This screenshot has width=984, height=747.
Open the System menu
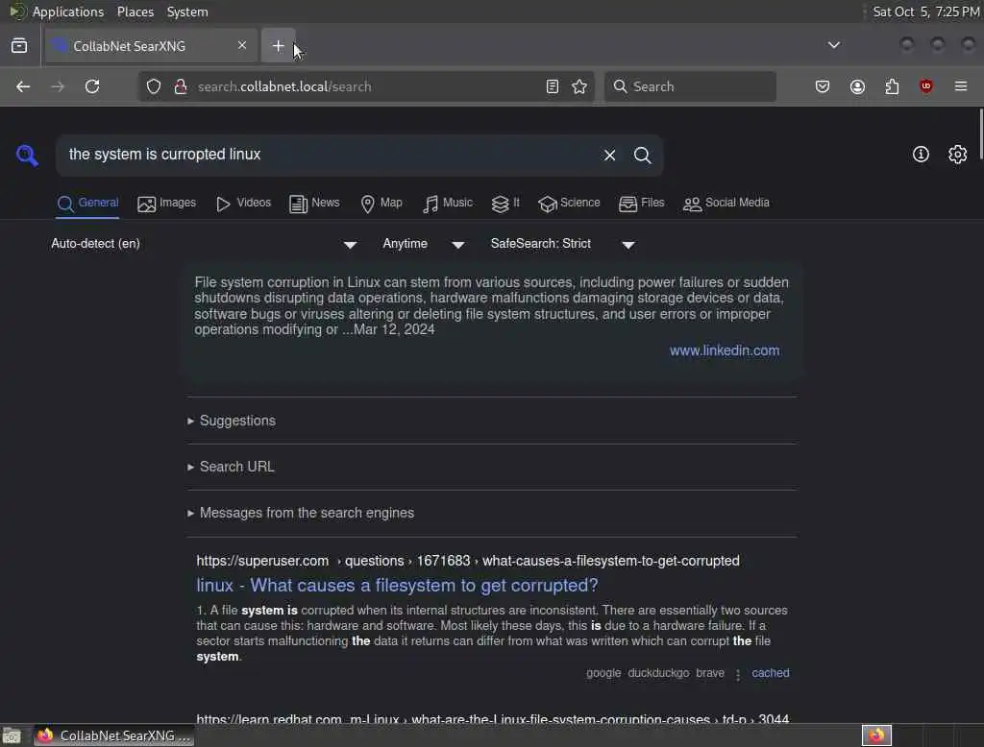[x=187, y=12]
